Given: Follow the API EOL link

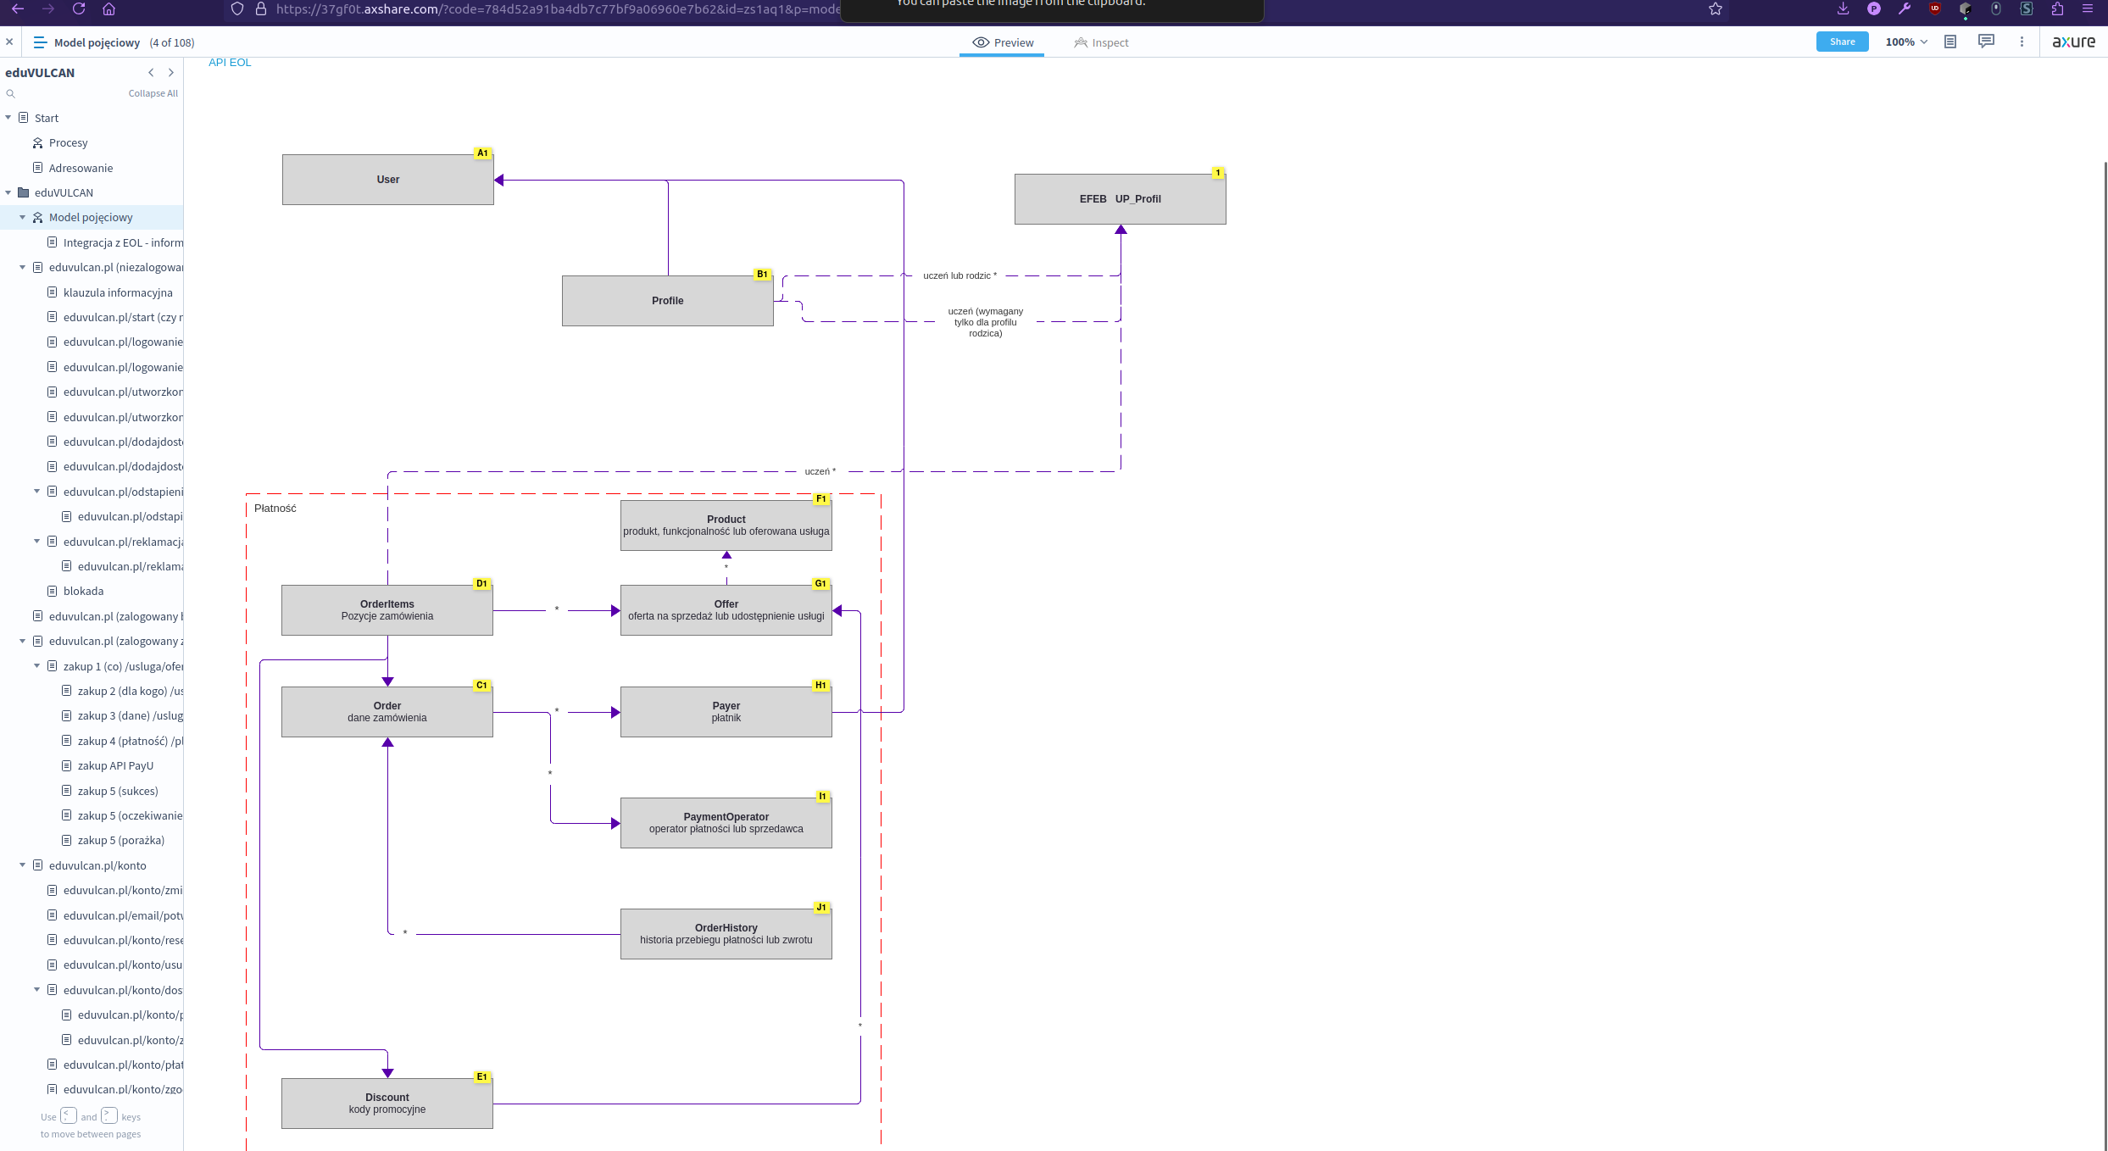Looking at the screenshot, I should point(230,62).
